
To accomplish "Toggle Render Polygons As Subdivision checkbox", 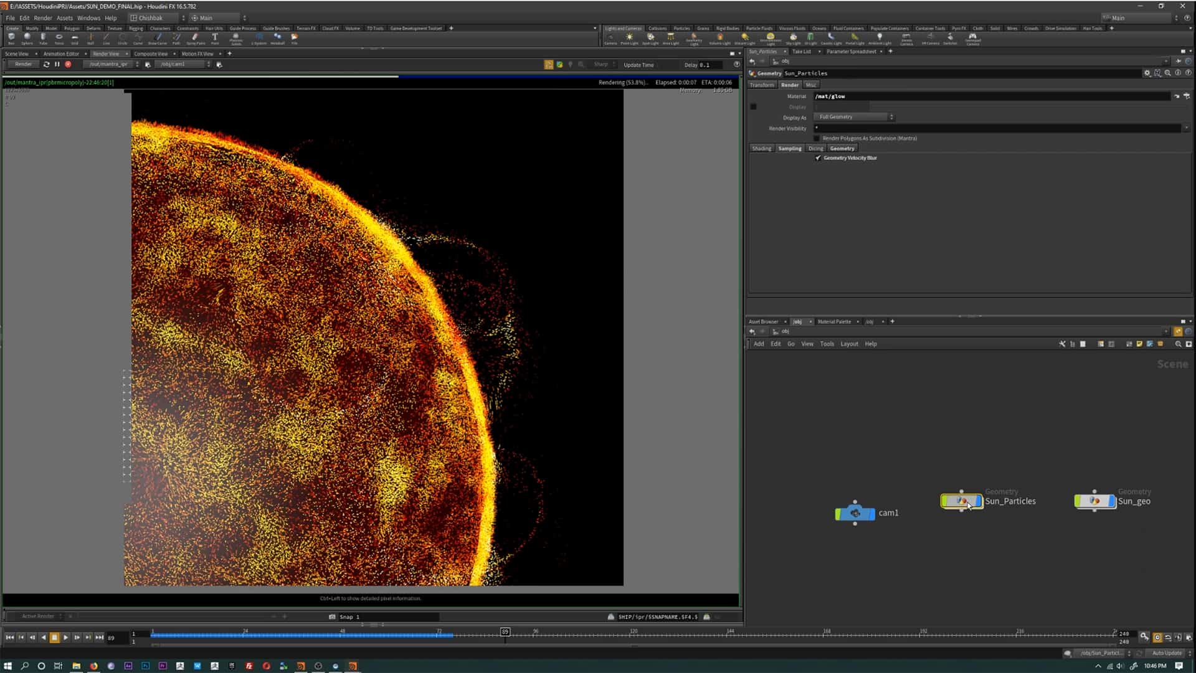I will [x=817, y=138].
